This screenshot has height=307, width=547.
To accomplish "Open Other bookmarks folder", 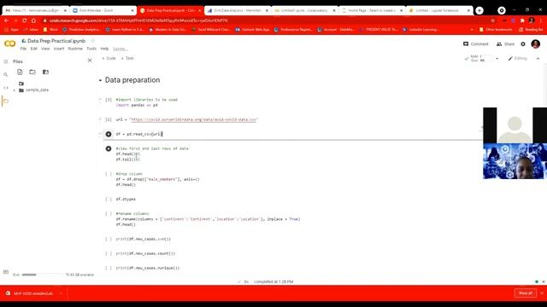I will pos(496,30).
